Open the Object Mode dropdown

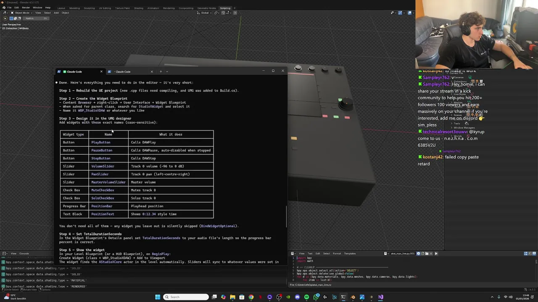tap(22, 13)
